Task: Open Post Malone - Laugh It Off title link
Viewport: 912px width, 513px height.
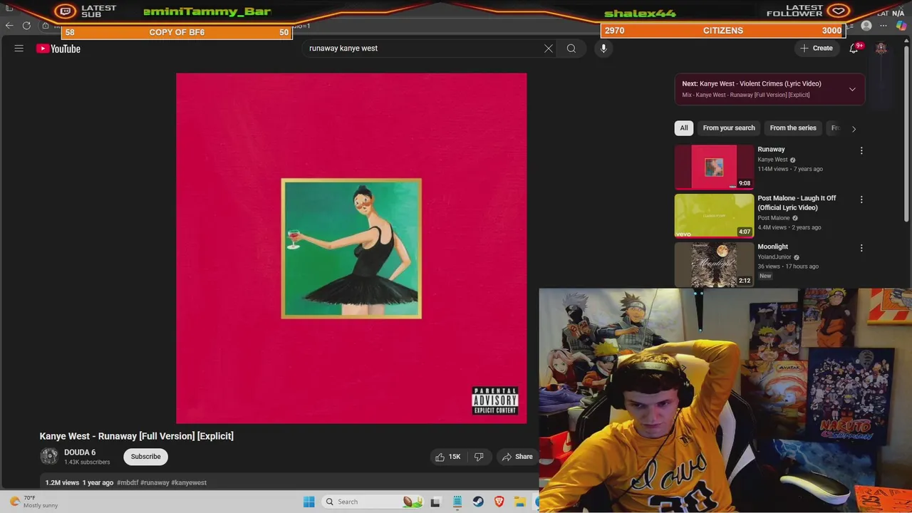Action: 797,203
